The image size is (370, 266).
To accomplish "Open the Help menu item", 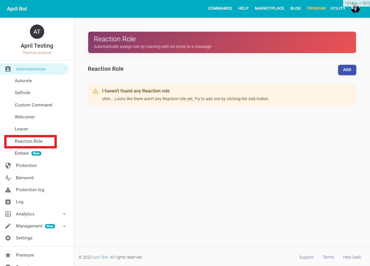I will coord(243,9).
